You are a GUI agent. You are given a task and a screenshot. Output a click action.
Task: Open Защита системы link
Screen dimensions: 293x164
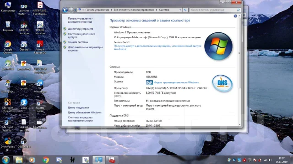[x=78, y=42]
